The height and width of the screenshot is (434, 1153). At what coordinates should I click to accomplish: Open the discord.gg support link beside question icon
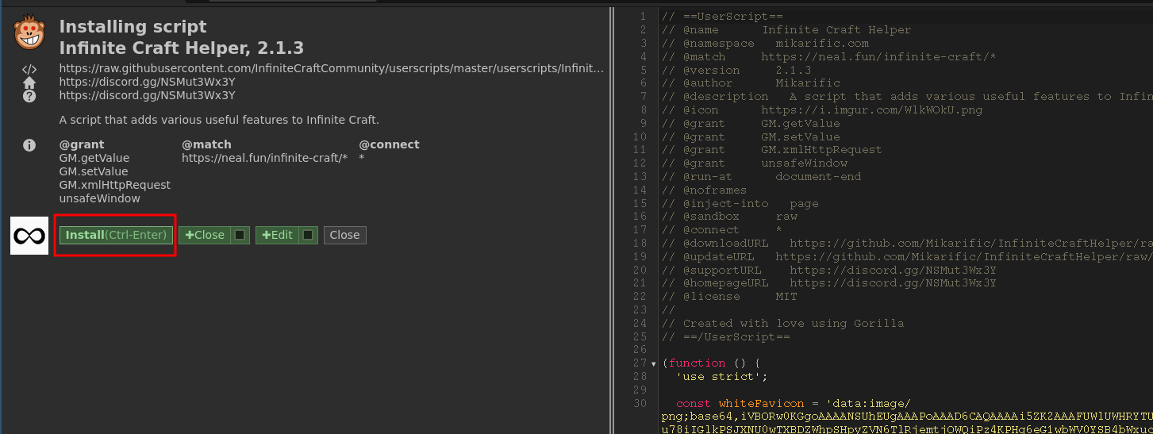(148, 96)
